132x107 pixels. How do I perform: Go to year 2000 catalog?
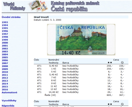point(5,43)
